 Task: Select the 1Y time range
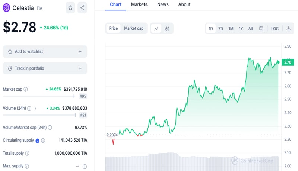(x=241, y=29)
